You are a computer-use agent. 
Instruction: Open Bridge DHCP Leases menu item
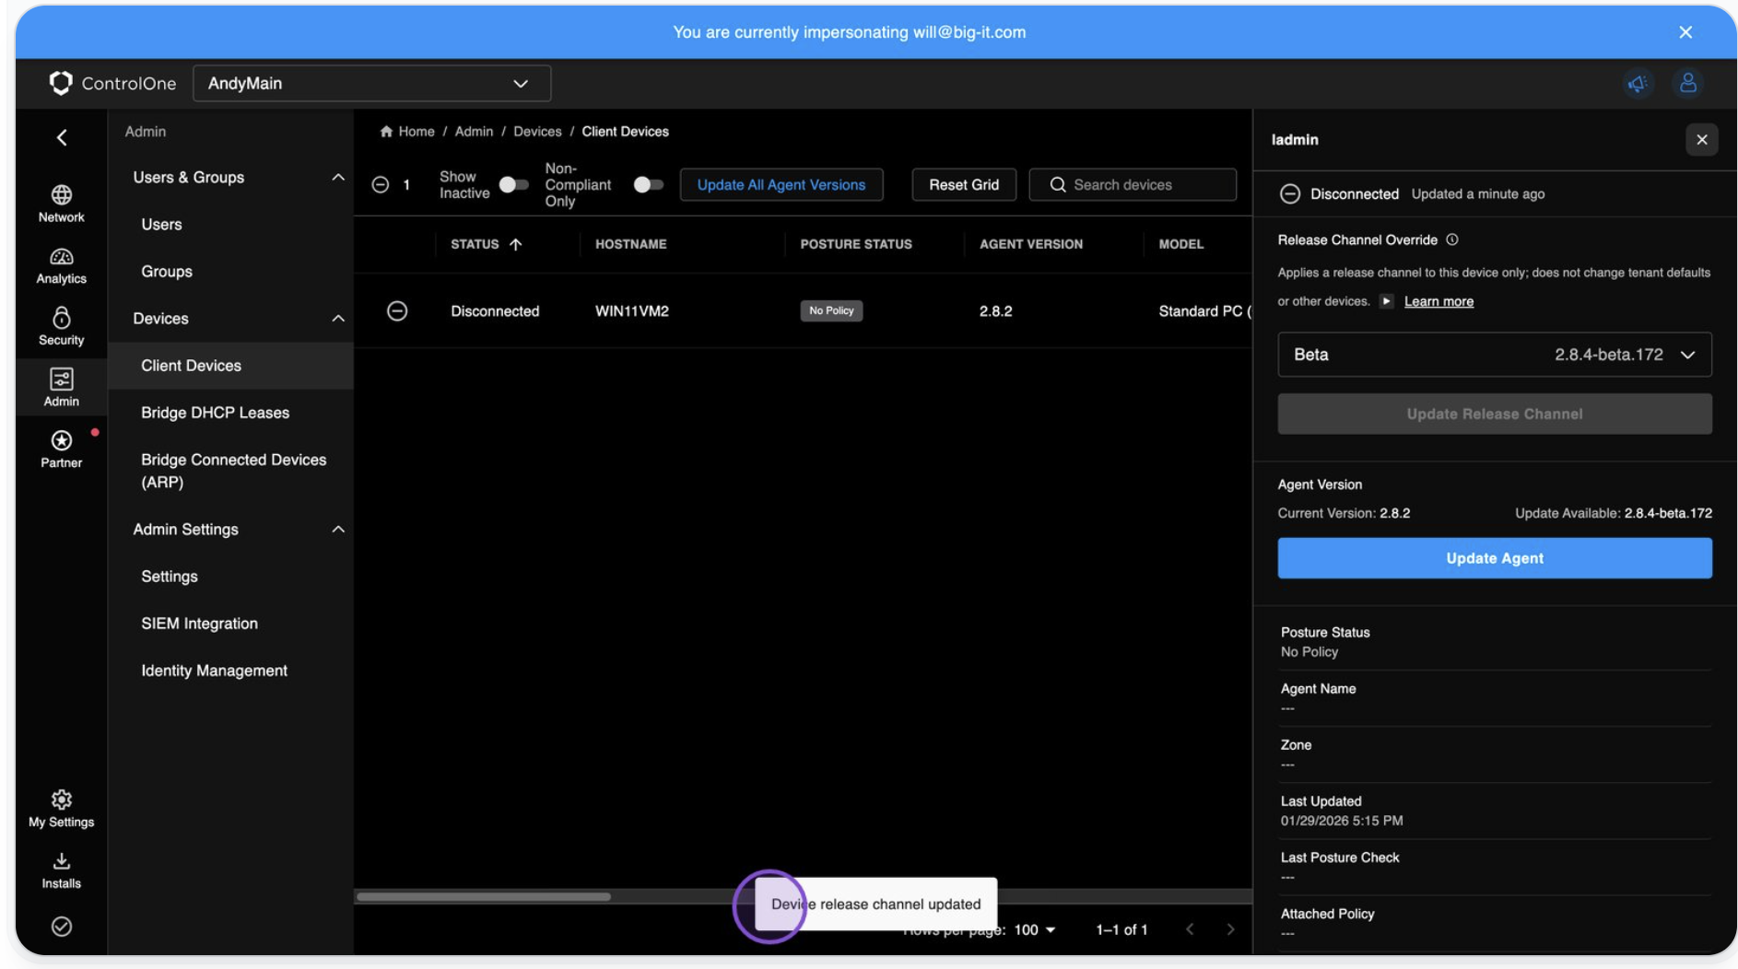tap(215, 413)
